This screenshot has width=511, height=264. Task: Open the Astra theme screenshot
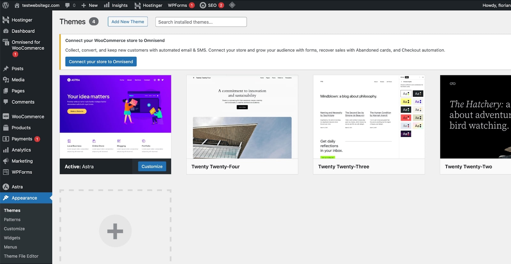[x=115, y=117]
